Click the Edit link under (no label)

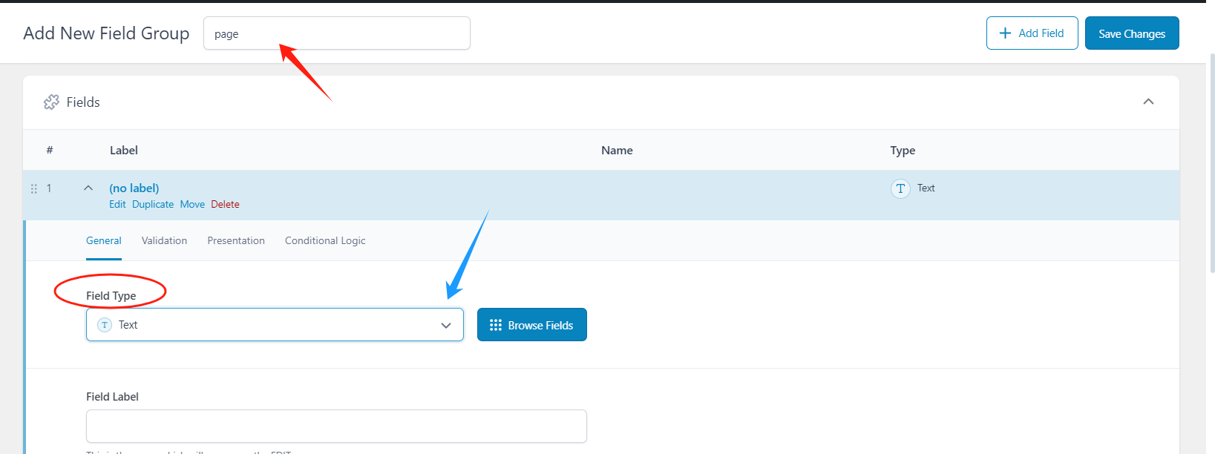(x=117, y=205)
